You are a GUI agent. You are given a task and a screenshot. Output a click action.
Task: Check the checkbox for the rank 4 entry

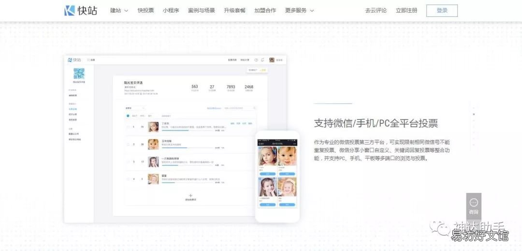pyautogui.click(x=128, y=179)
